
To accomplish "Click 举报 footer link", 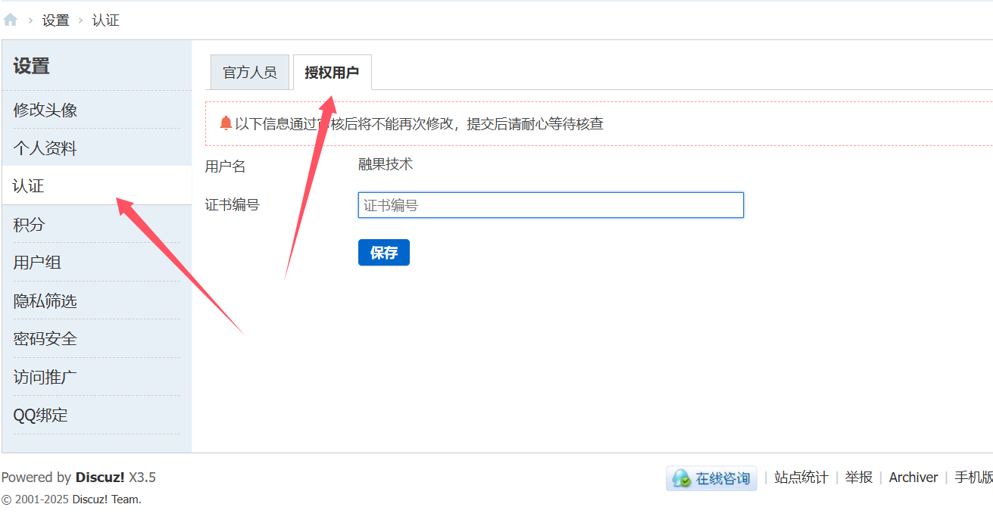I will [x=859, y=478].
